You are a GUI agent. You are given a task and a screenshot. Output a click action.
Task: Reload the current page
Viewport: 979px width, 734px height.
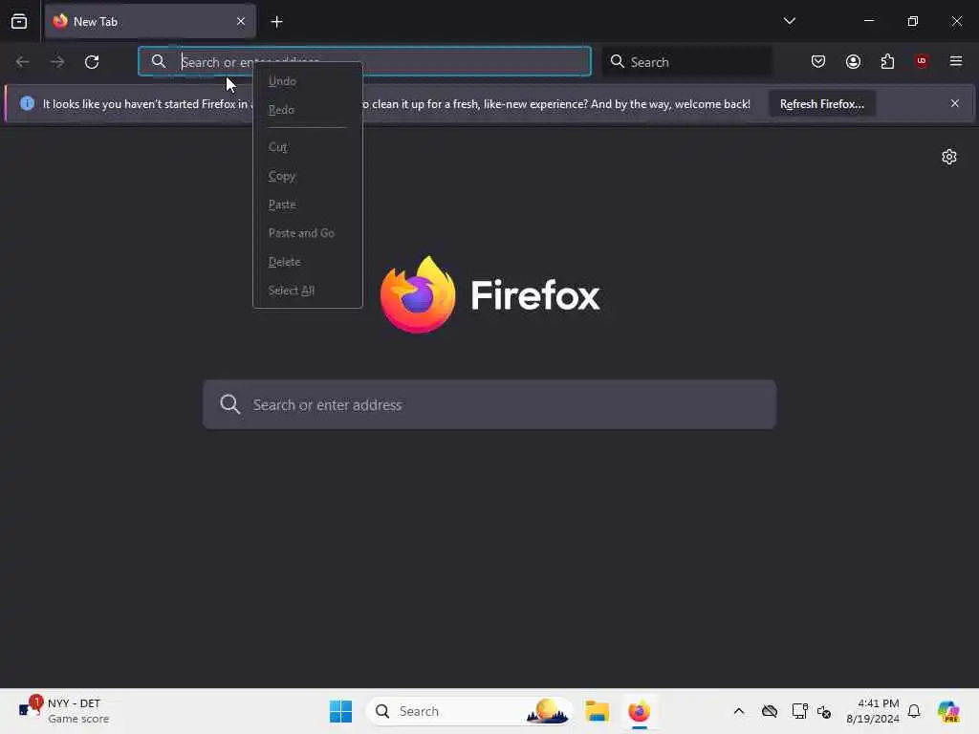(x=92, y=62)
